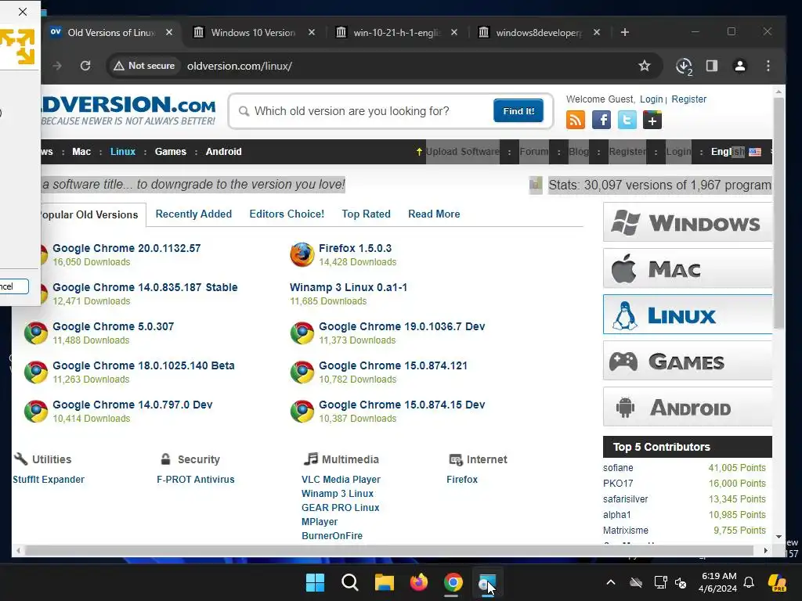The height and width of the screenshot is (601, 802).
Task: Click the Firefox 1.5.0.3 logo icon
Action: (302, 254)
